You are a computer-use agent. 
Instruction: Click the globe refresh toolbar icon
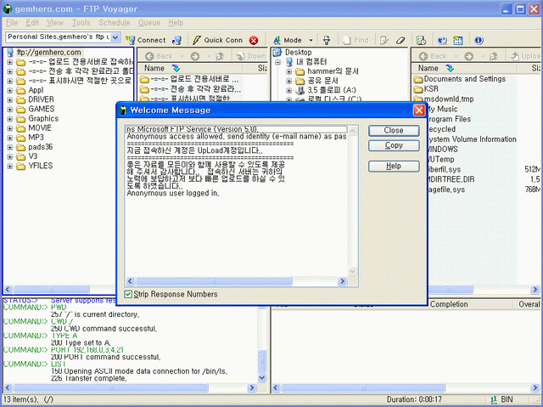(442, 40)
